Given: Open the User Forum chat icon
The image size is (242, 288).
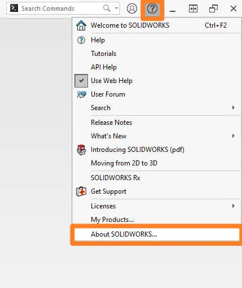Looking at the screenshot, I should [x=81, y=94].
